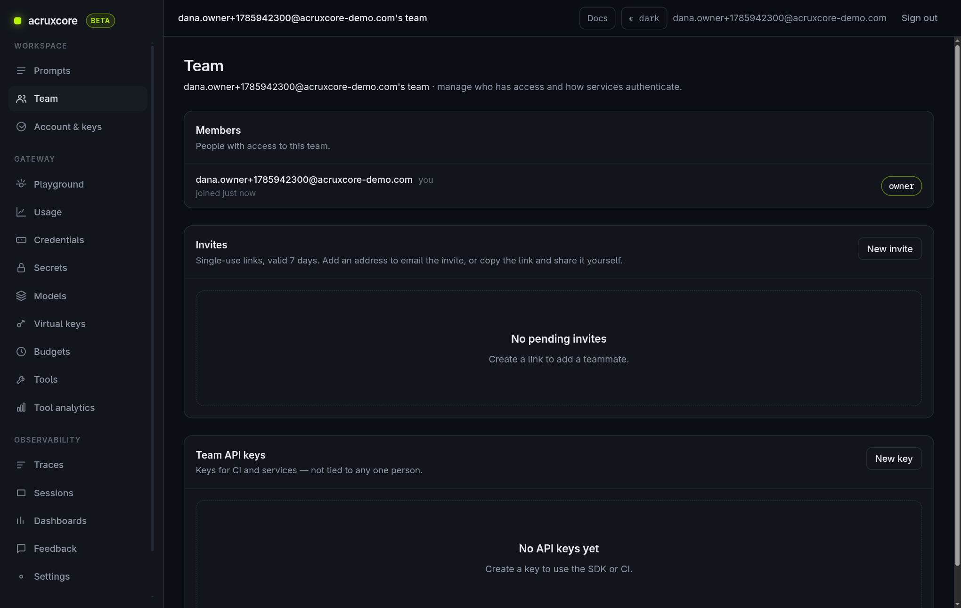Click the WORKSPACE section label
Viewport: 961px width, 608px height.
[41, 46]
